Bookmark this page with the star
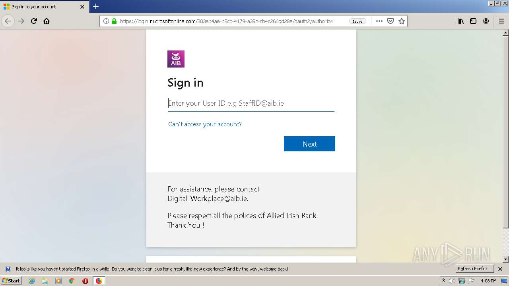Image resolution: width=509 pixels, height=286 pixels. point(402,21)
